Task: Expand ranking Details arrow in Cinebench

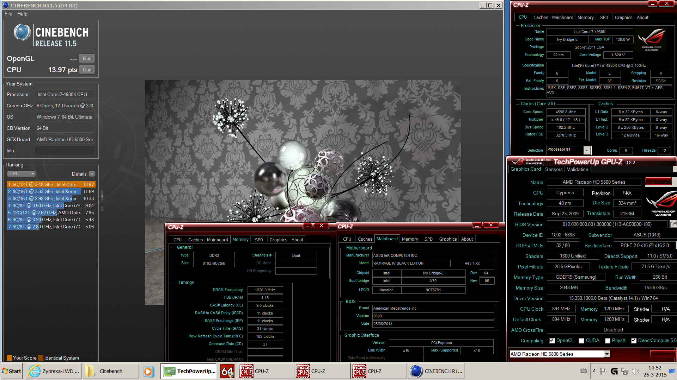Action: point(92,174)
